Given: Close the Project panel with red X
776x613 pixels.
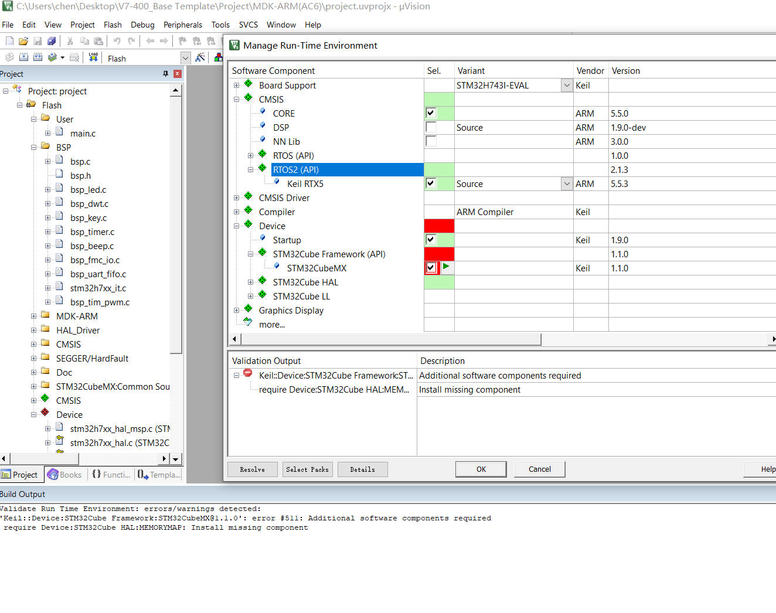Looking at the screenshot, I should (177, 74).
